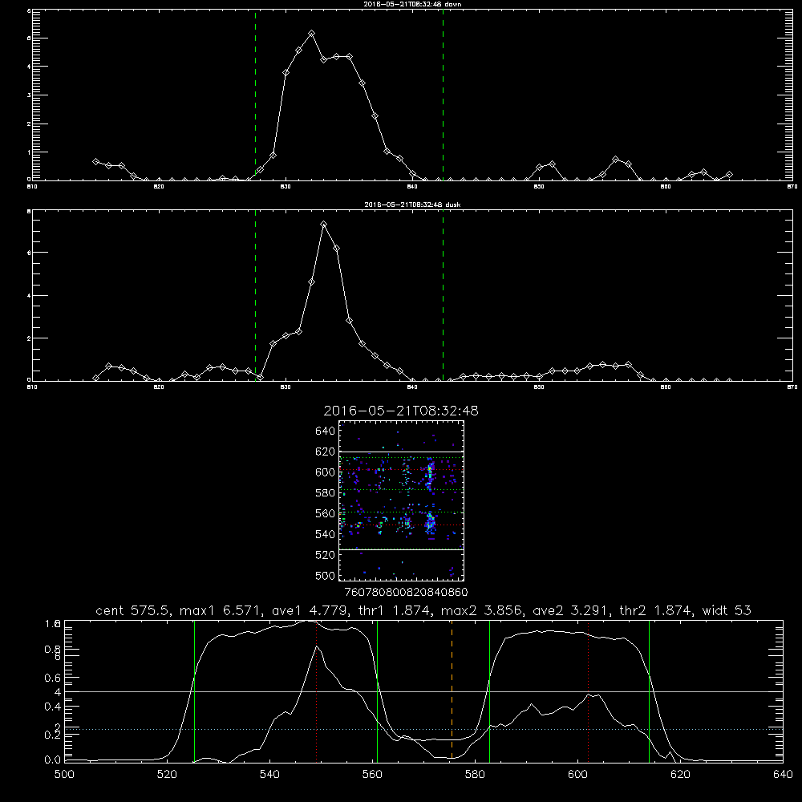Click the orange dashed center line in bottom plot
802x802 pixels.
(x=452, y=691)
